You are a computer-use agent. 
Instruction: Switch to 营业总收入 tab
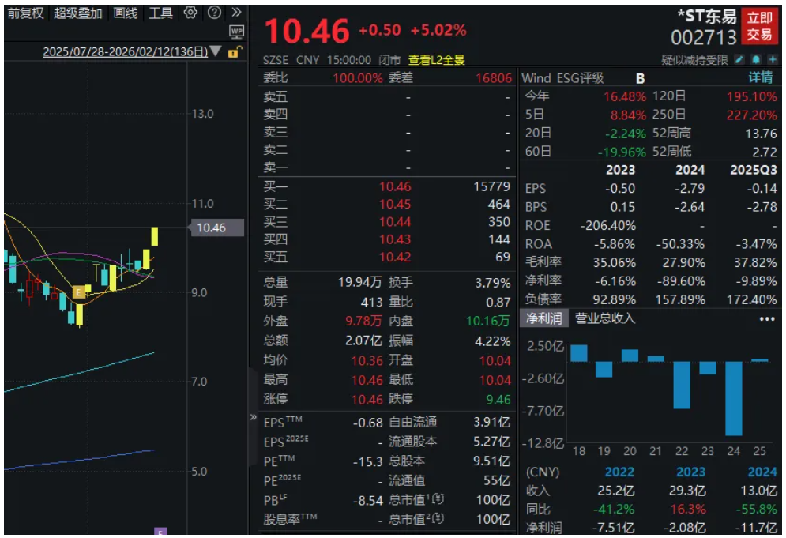[x=604, y=318]
